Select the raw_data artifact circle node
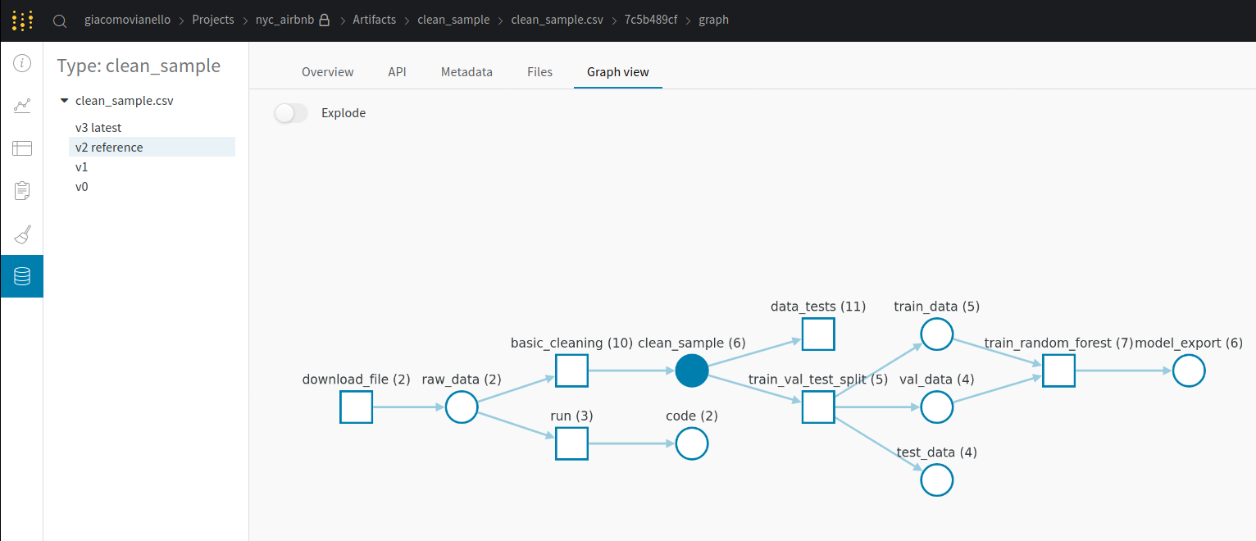 462,407
